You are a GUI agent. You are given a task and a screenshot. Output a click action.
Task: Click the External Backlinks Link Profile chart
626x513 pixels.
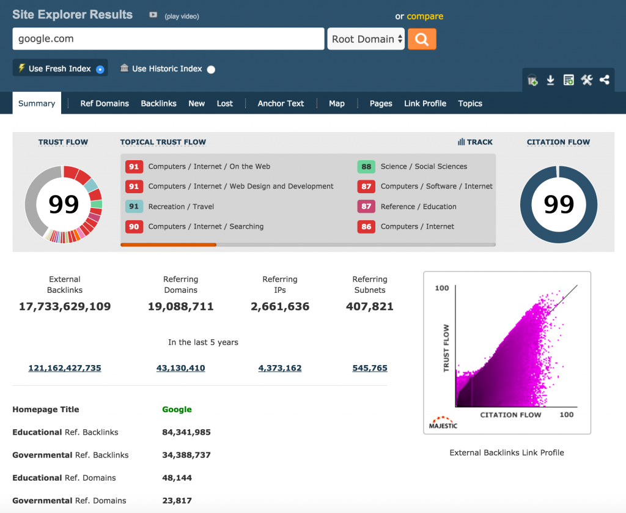(507, 353)
